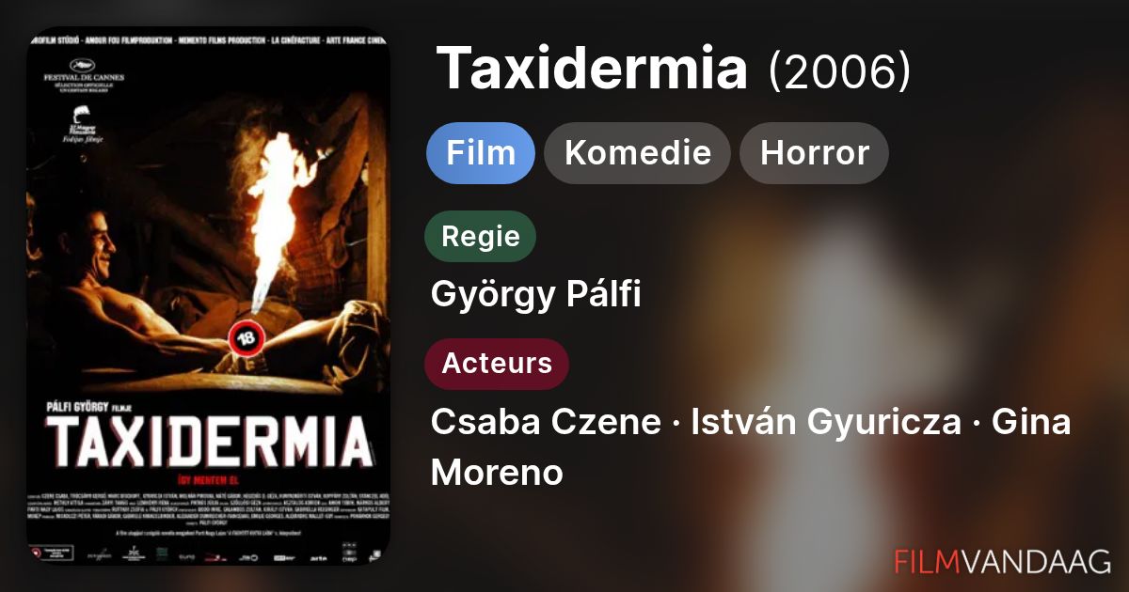Open actor Csaba Czene link

[x=546, y=422]
